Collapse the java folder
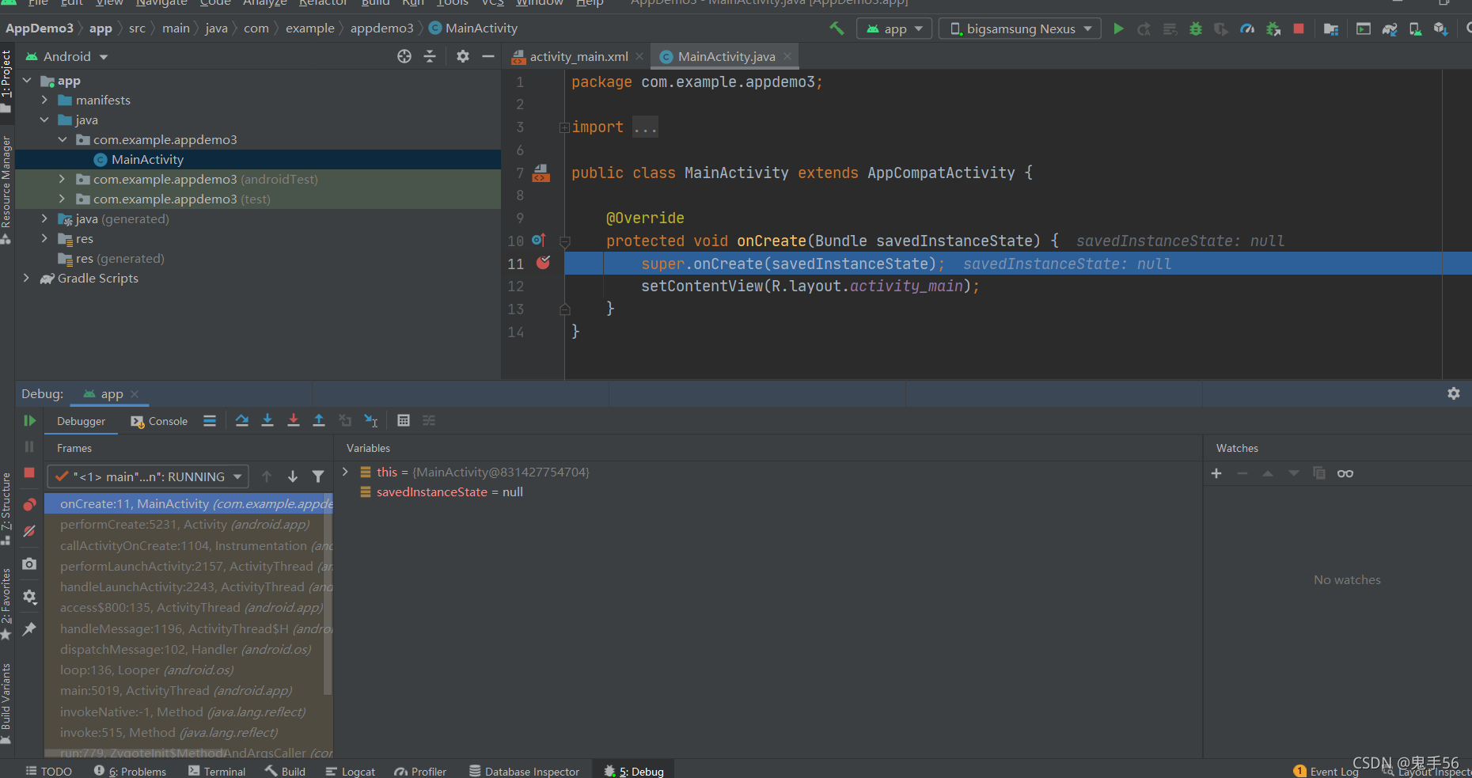Viewport: 1472px width, 778px height. pos(44,120)
